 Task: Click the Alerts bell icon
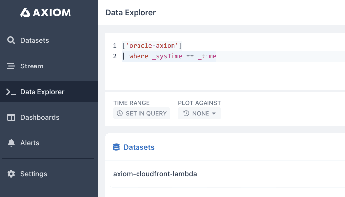(11, 143)
